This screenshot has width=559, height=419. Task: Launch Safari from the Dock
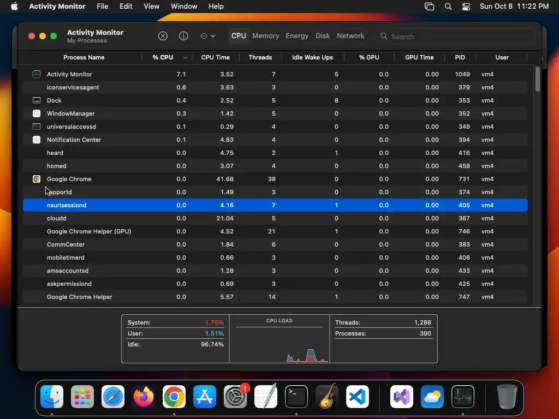coord(113,397)
